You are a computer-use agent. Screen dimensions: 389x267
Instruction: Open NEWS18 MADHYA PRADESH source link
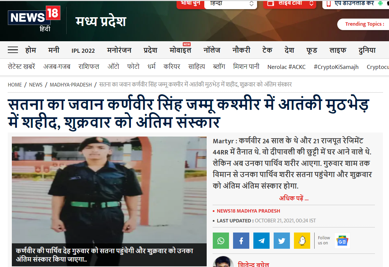click(x=248, y=211)
